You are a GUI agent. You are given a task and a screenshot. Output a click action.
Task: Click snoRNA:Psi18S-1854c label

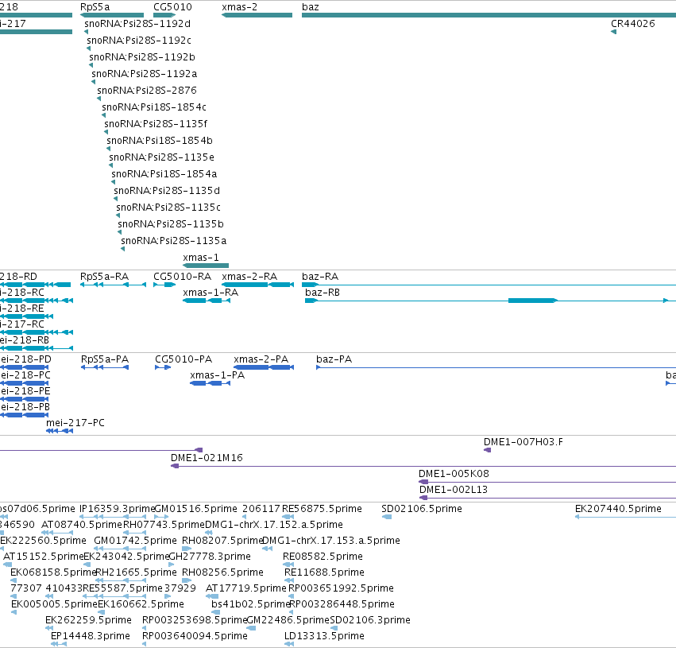pos(154,107)
